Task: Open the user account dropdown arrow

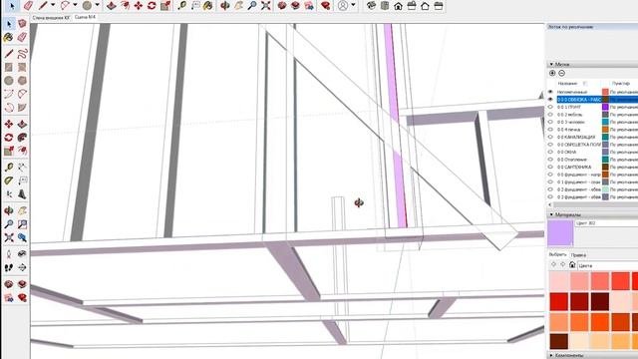Action: (353, 5)
